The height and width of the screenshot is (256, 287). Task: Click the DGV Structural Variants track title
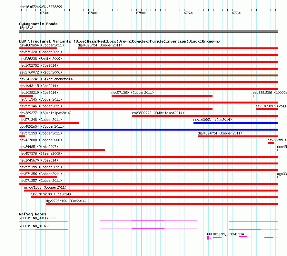(119, 41)
